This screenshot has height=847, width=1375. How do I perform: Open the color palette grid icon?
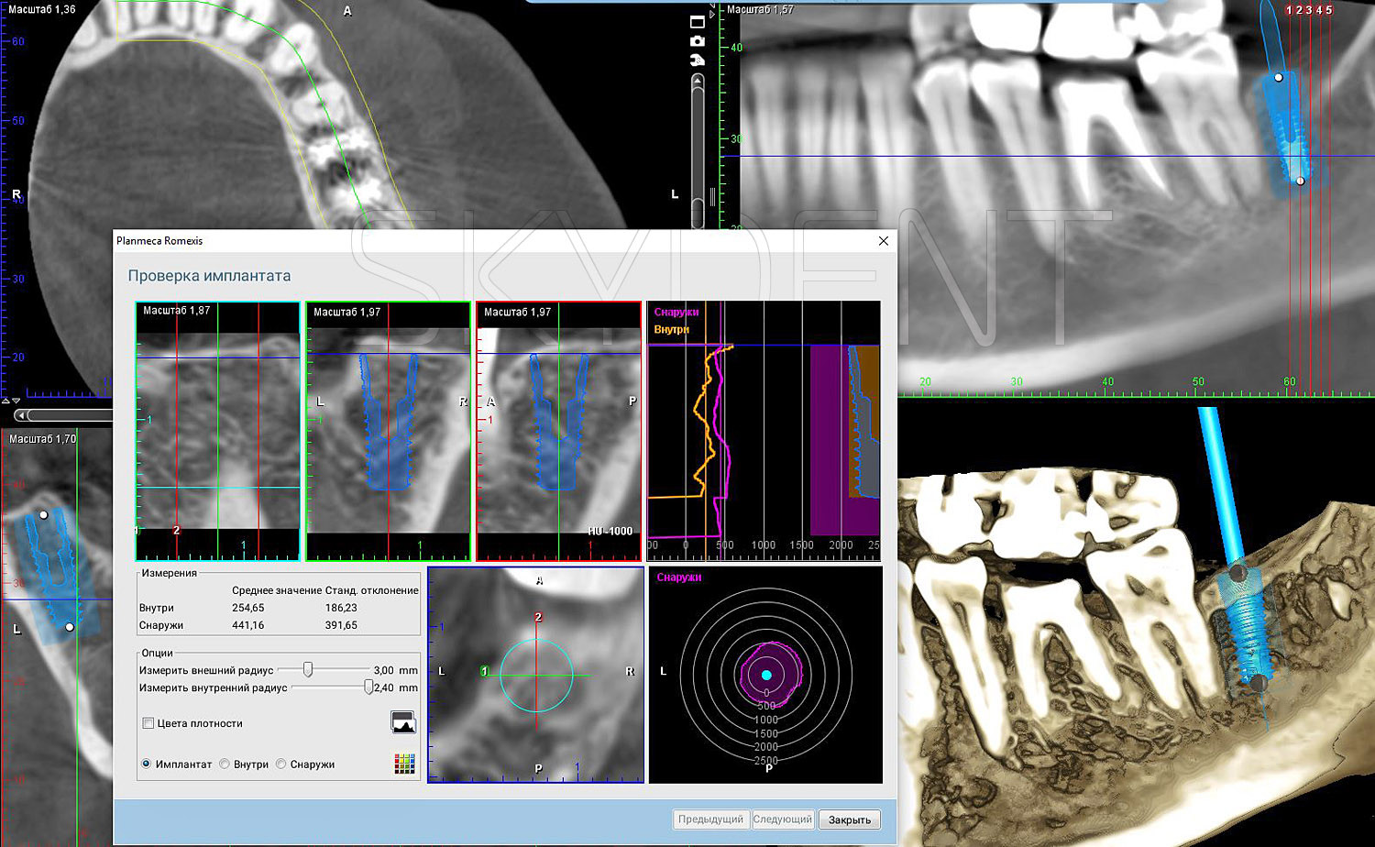[x=404, y=764]
